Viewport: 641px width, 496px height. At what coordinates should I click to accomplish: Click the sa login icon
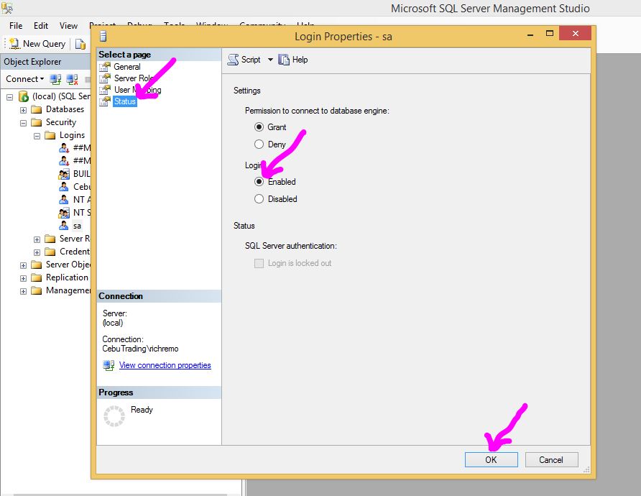[64, 226]
